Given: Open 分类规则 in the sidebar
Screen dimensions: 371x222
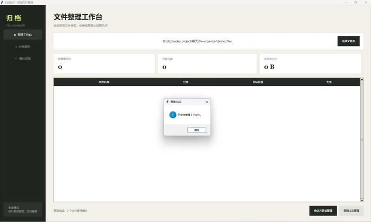Looking at the screenshot, I should coord(23,46).
